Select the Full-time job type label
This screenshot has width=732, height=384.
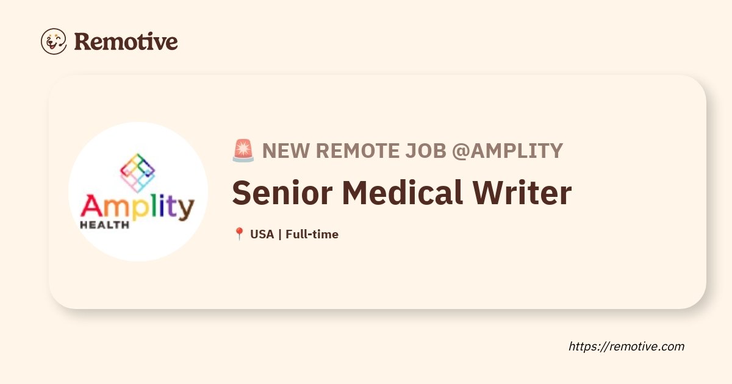(312, 234)
